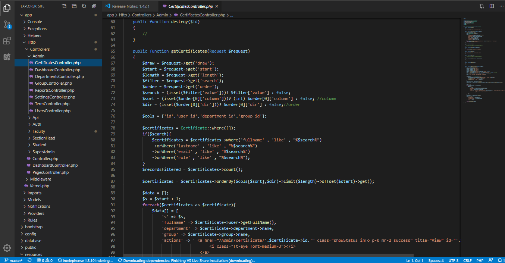Expand the bootstrap folder
Screen dimensions: 505x263
(x=58, y=227)
